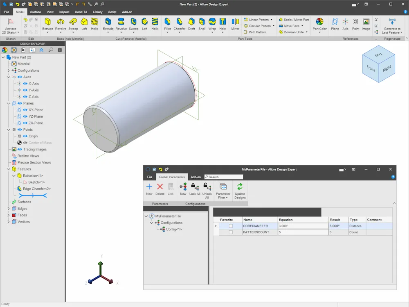Expand the Configurations tree node
The image size is (409, 307).
8,70
